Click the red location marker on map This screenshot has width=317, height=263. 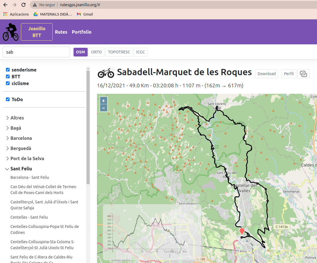pyautogui.click(x=242, y=231)
